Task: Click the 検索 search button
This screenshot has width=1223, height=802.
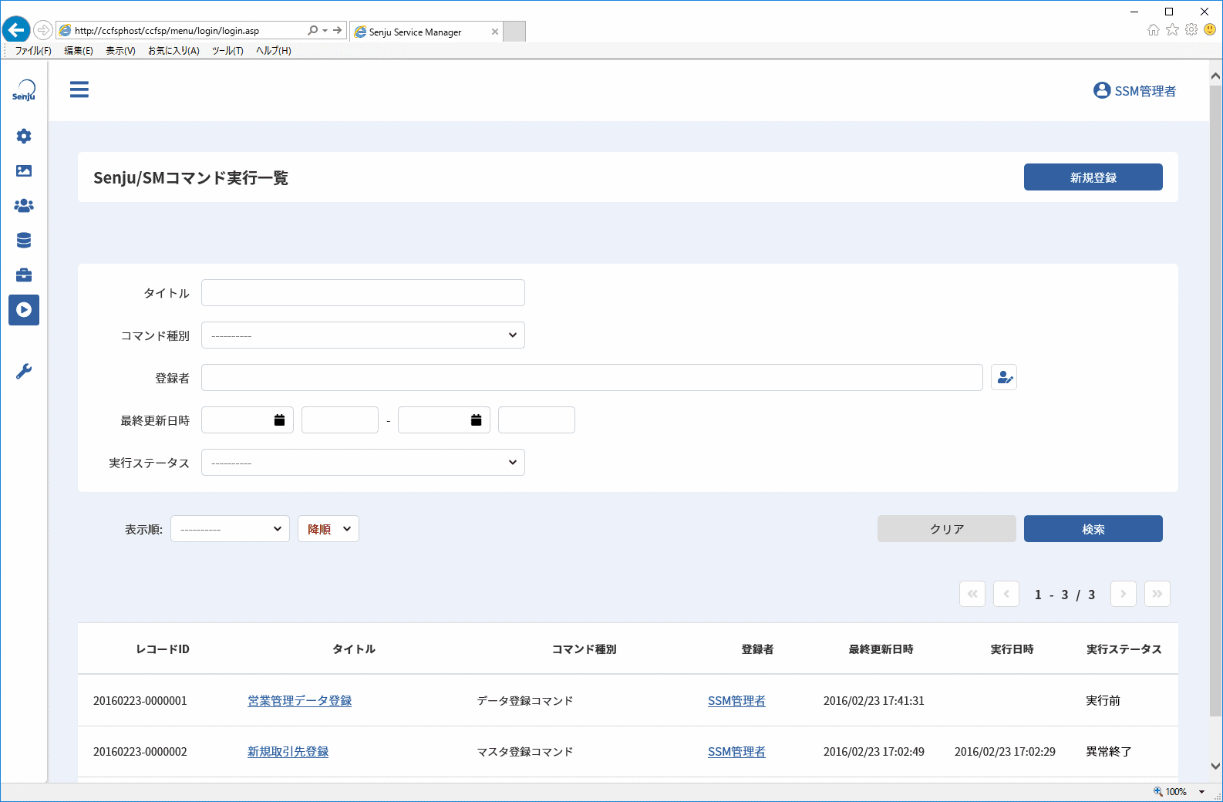Action: coord(1093,529)
